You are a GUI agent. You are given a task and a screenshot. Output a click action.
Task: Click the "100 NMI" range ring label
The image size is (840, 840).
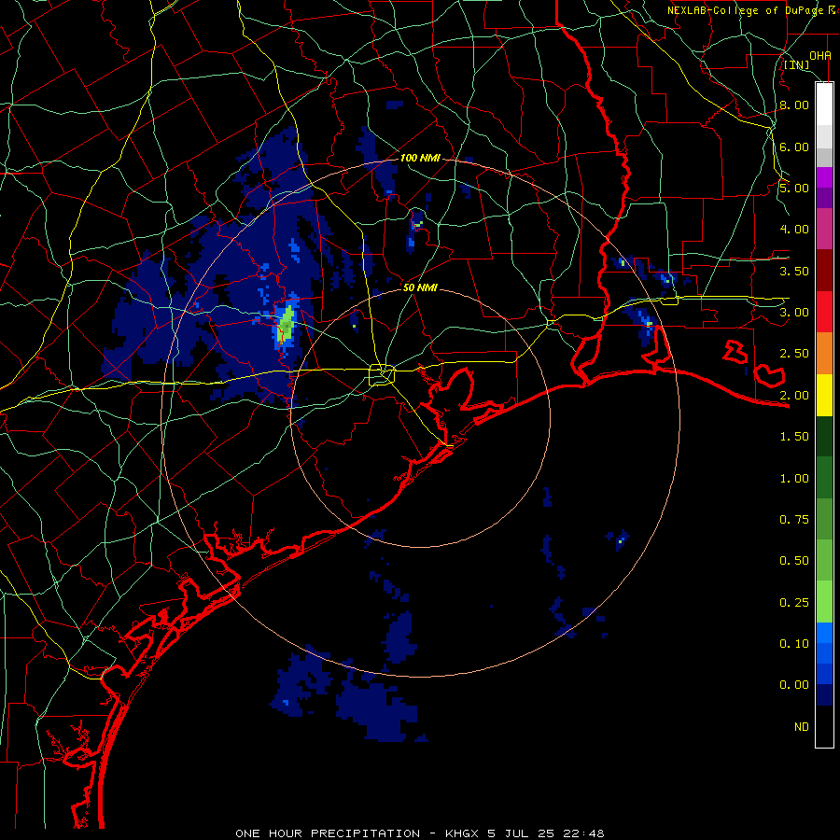420,158
